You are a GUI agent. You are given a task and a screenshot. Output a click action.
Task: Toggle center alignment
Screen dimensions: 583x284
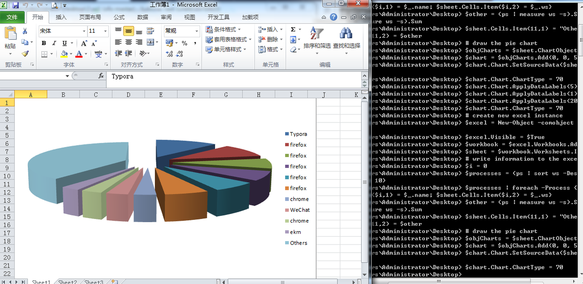pyautogui.click(x=128, y=41)
